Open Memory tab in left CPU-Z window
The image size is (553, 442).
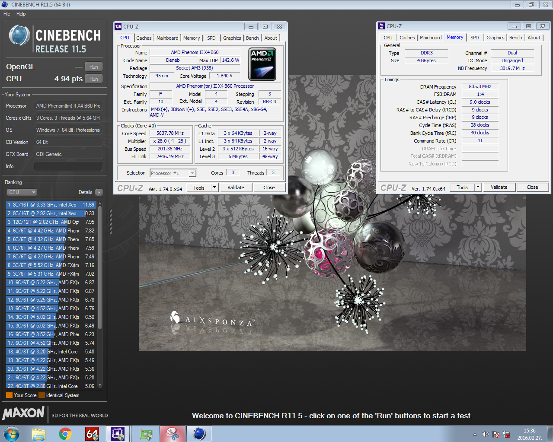[192, 38]
